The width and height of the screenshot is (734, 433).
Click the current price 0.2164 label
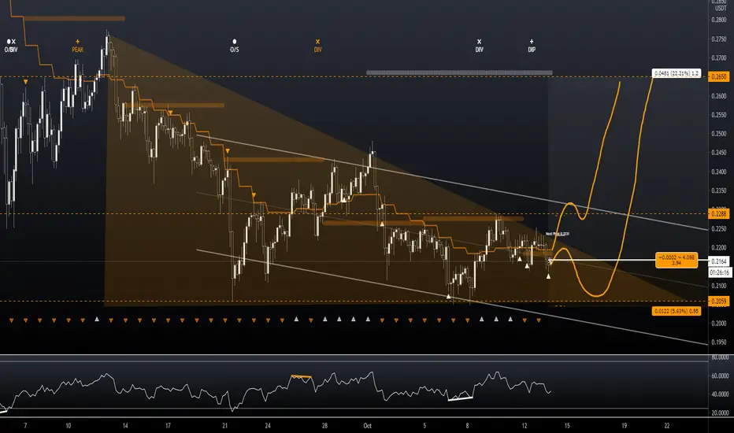[x=719, y=261]
